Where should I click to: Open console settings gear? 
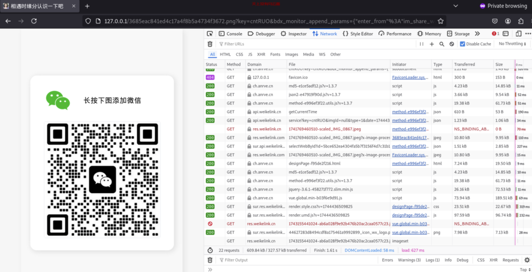pyautogui.click(x=527, y=260)
